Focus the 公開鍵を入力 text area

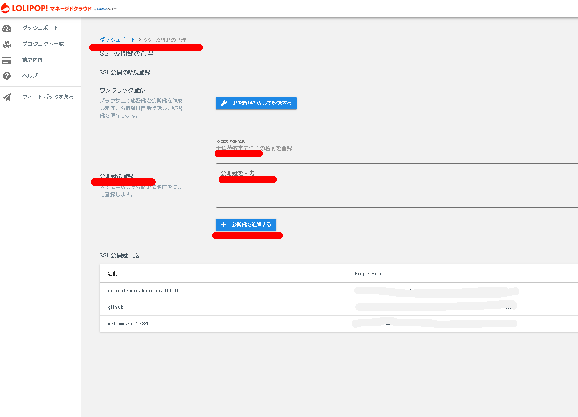[x=396, y=186]
